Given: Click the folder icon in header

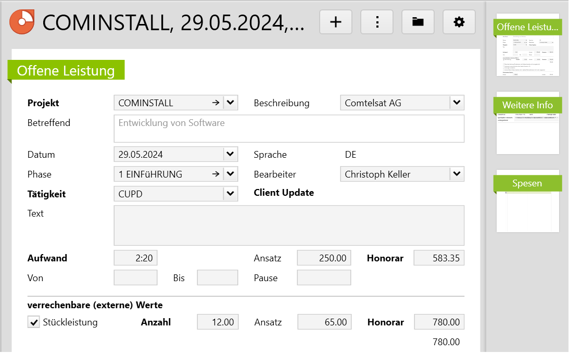Looking at the screenshot, I should 418,22.
